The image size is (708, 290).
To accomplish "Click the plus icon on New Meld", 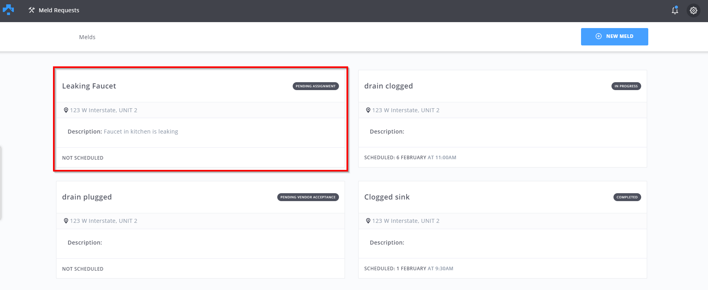I will tap(598, 36).
